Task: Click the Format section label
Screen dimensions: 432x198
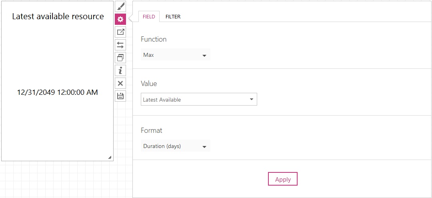Action: click(152, 130)
